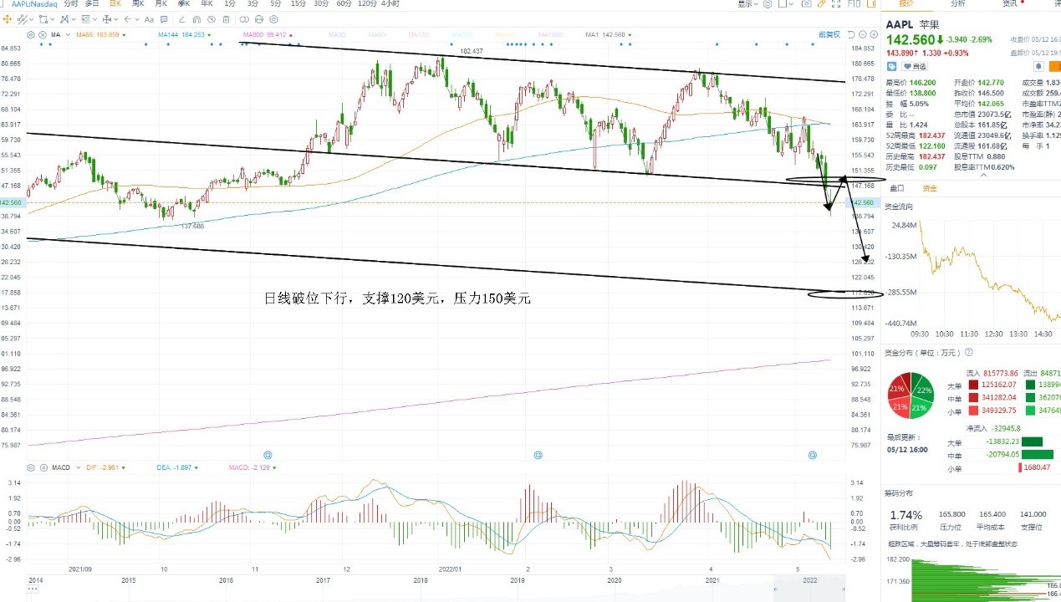Switch to 15分 interval
Viewport: 1061px width, 602px height.
coord(298,4)
